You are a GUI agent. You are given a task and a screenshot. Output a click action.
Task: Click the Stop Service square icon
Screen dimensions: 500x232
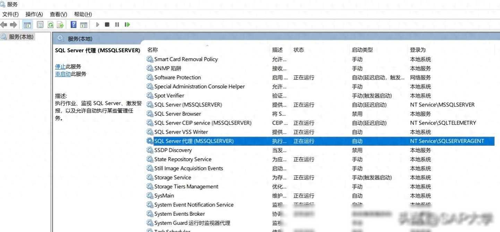107,25
